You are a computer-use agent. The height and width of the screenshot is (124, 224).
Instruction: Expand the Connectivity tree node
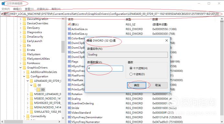24,116
